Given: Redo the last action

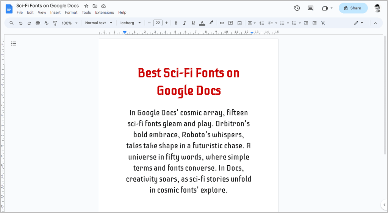Looking at the screenshot, I should coord(29,23).
